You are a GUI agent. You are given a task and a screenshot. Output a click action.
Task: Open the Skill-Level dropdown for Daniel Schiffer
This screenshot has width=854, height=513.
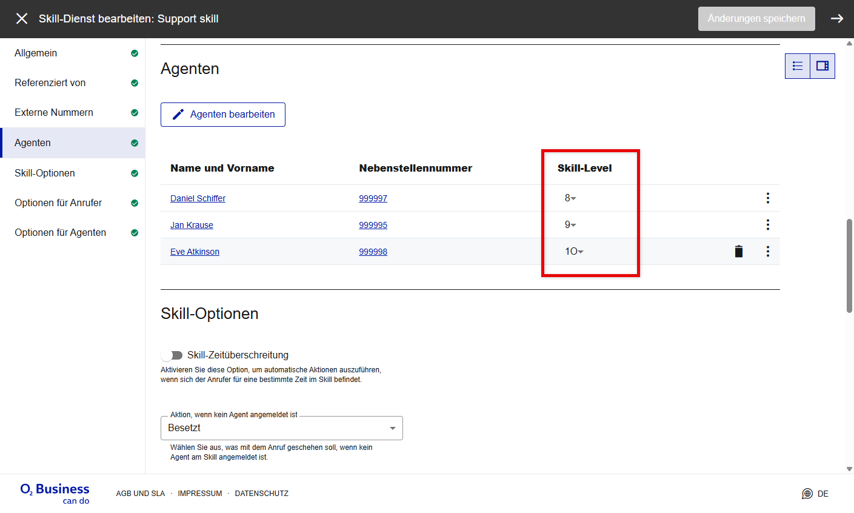[x=570, y=198]
